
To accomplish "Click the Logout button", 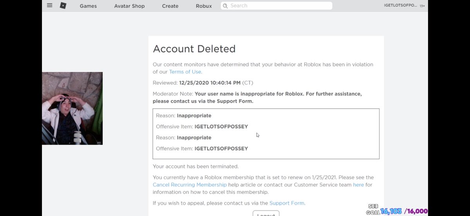I will tap(266, 214).
